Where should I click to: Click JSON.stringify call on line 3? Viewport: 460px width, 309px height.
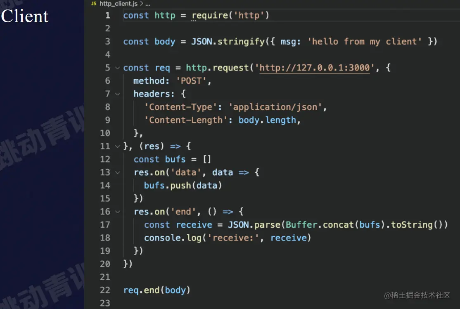click(228, 42)
